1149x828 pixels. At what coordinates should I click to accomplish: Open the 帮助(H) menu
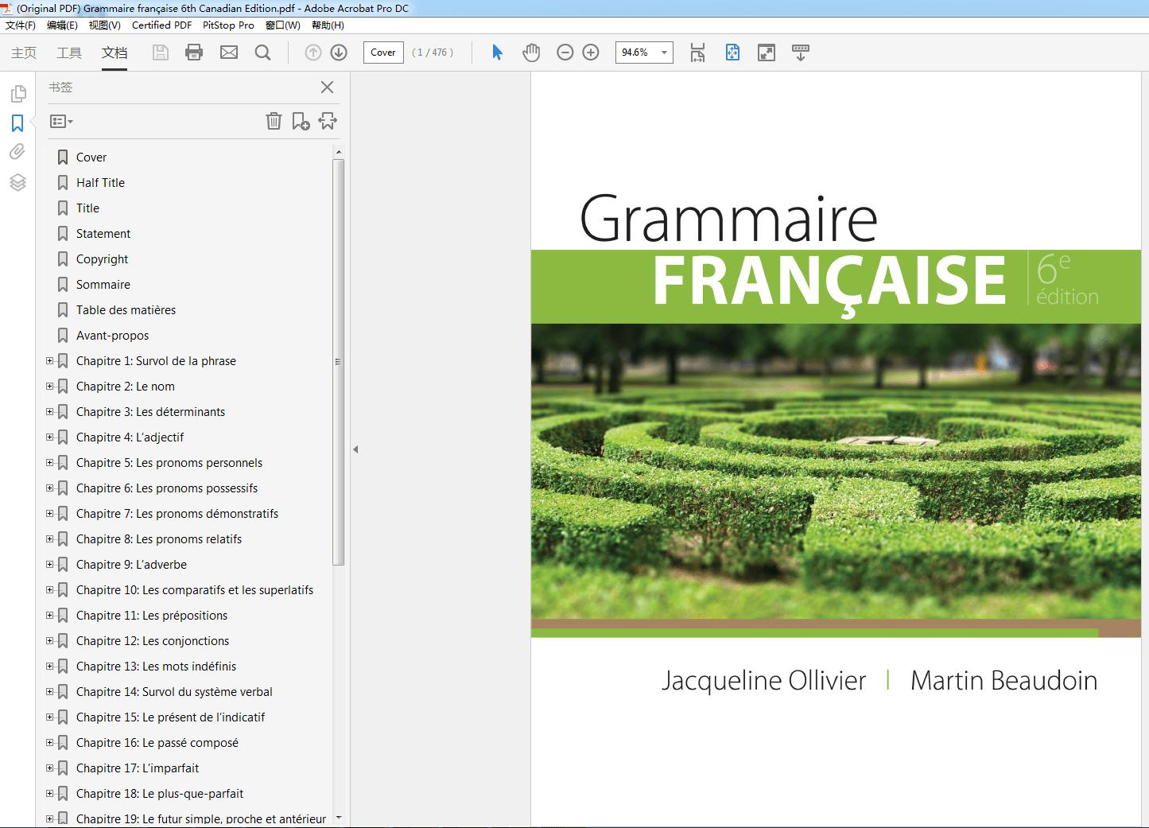click(328, 25)
